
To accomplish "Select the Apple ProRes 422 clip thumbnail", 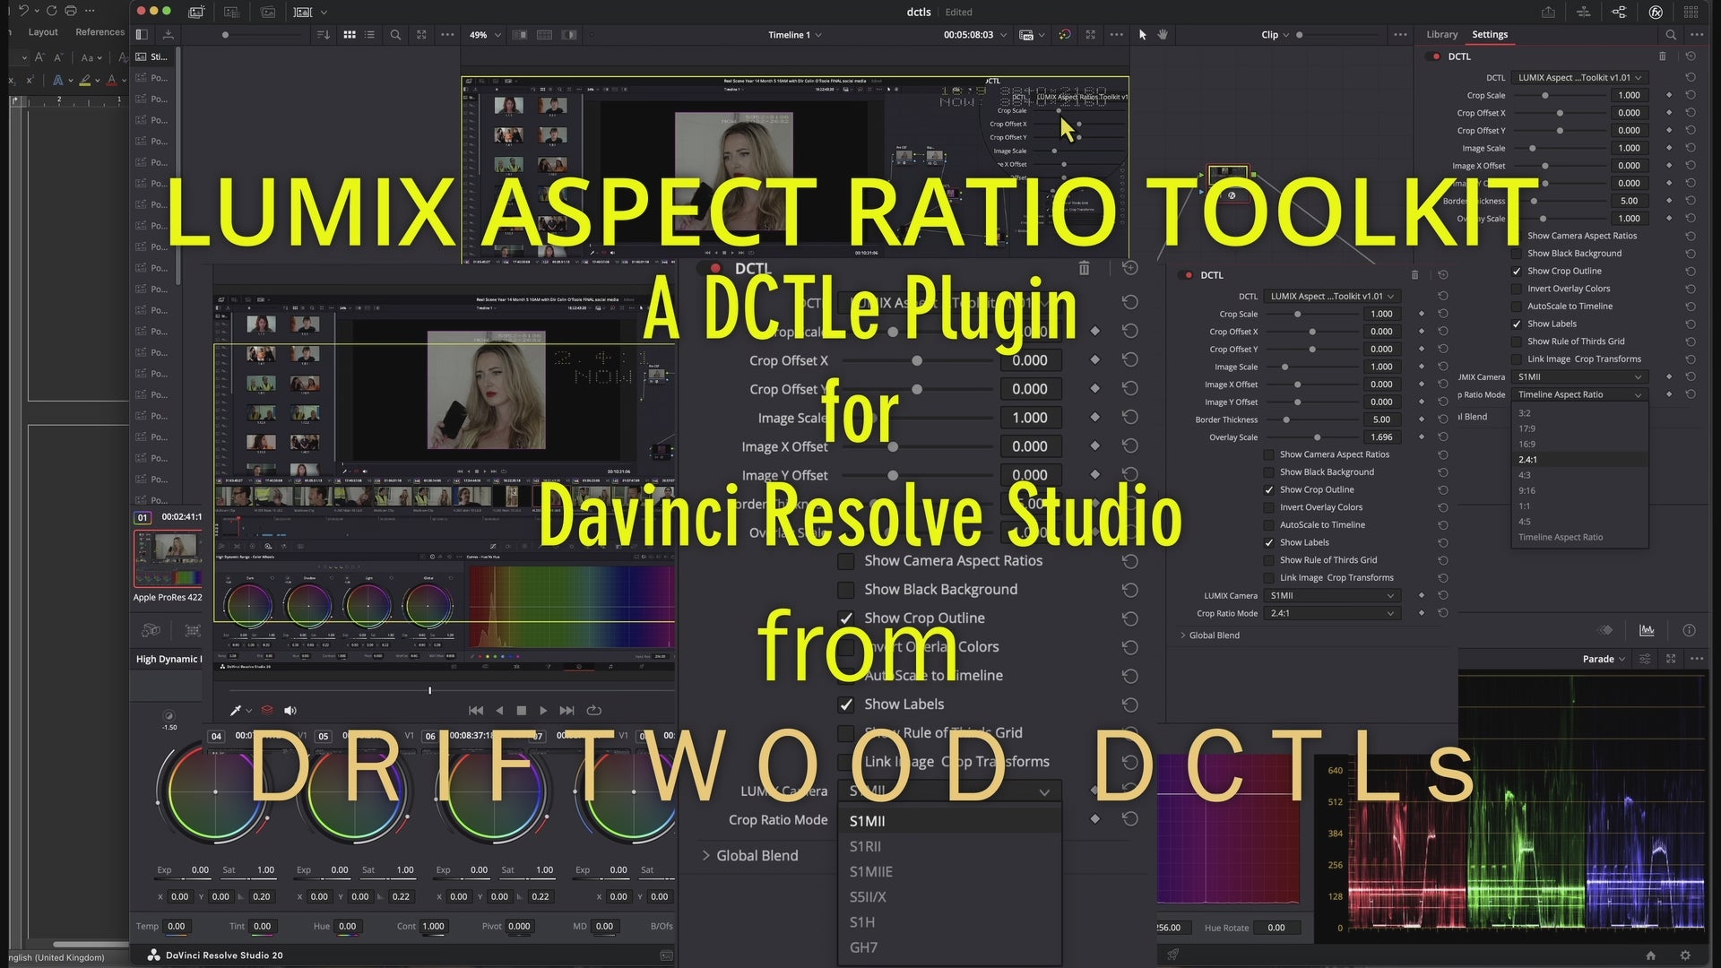I will tap(168, 558).
